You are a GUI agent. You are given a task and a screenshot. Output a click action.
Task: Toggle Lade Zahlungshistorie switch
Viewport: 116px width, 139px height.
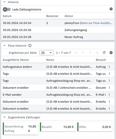click(7, 9)
